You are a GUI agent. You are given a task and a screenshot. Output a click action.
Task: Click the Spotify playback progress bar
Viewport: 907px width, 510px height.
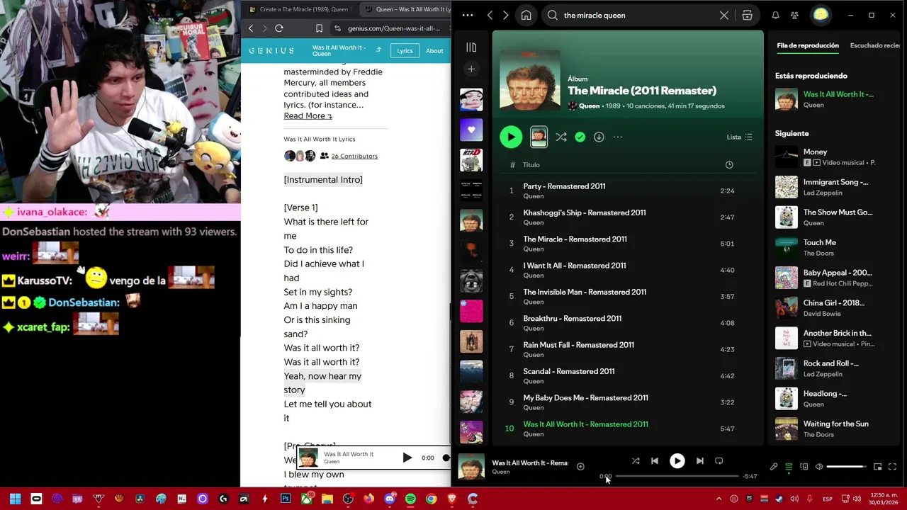pyautogui.click(x=677, y=476)
